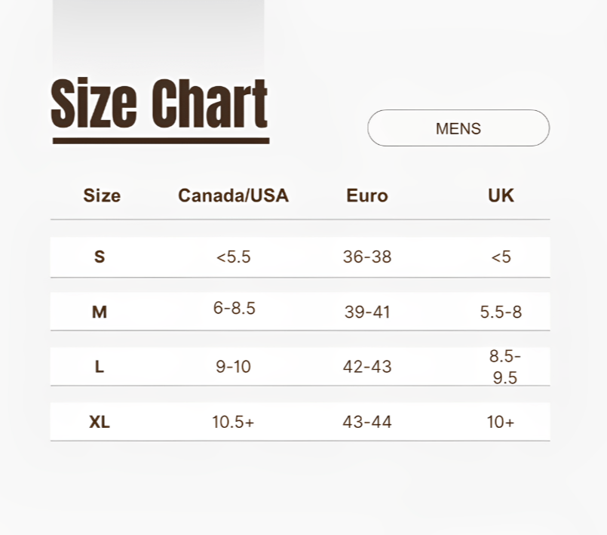The height and width of the screenshot is (535, 607).
Task: Click the 36-38 Euro value
Action: [x=367, y=257]
